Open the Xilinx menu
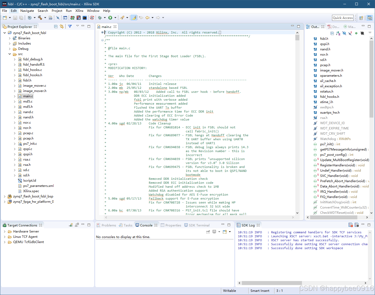 (79, 11)
